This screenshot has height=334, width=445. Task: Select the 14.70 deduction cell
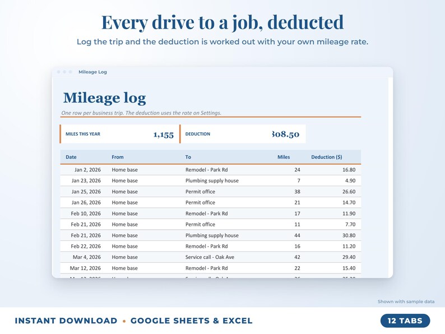(x=349, y=202)
